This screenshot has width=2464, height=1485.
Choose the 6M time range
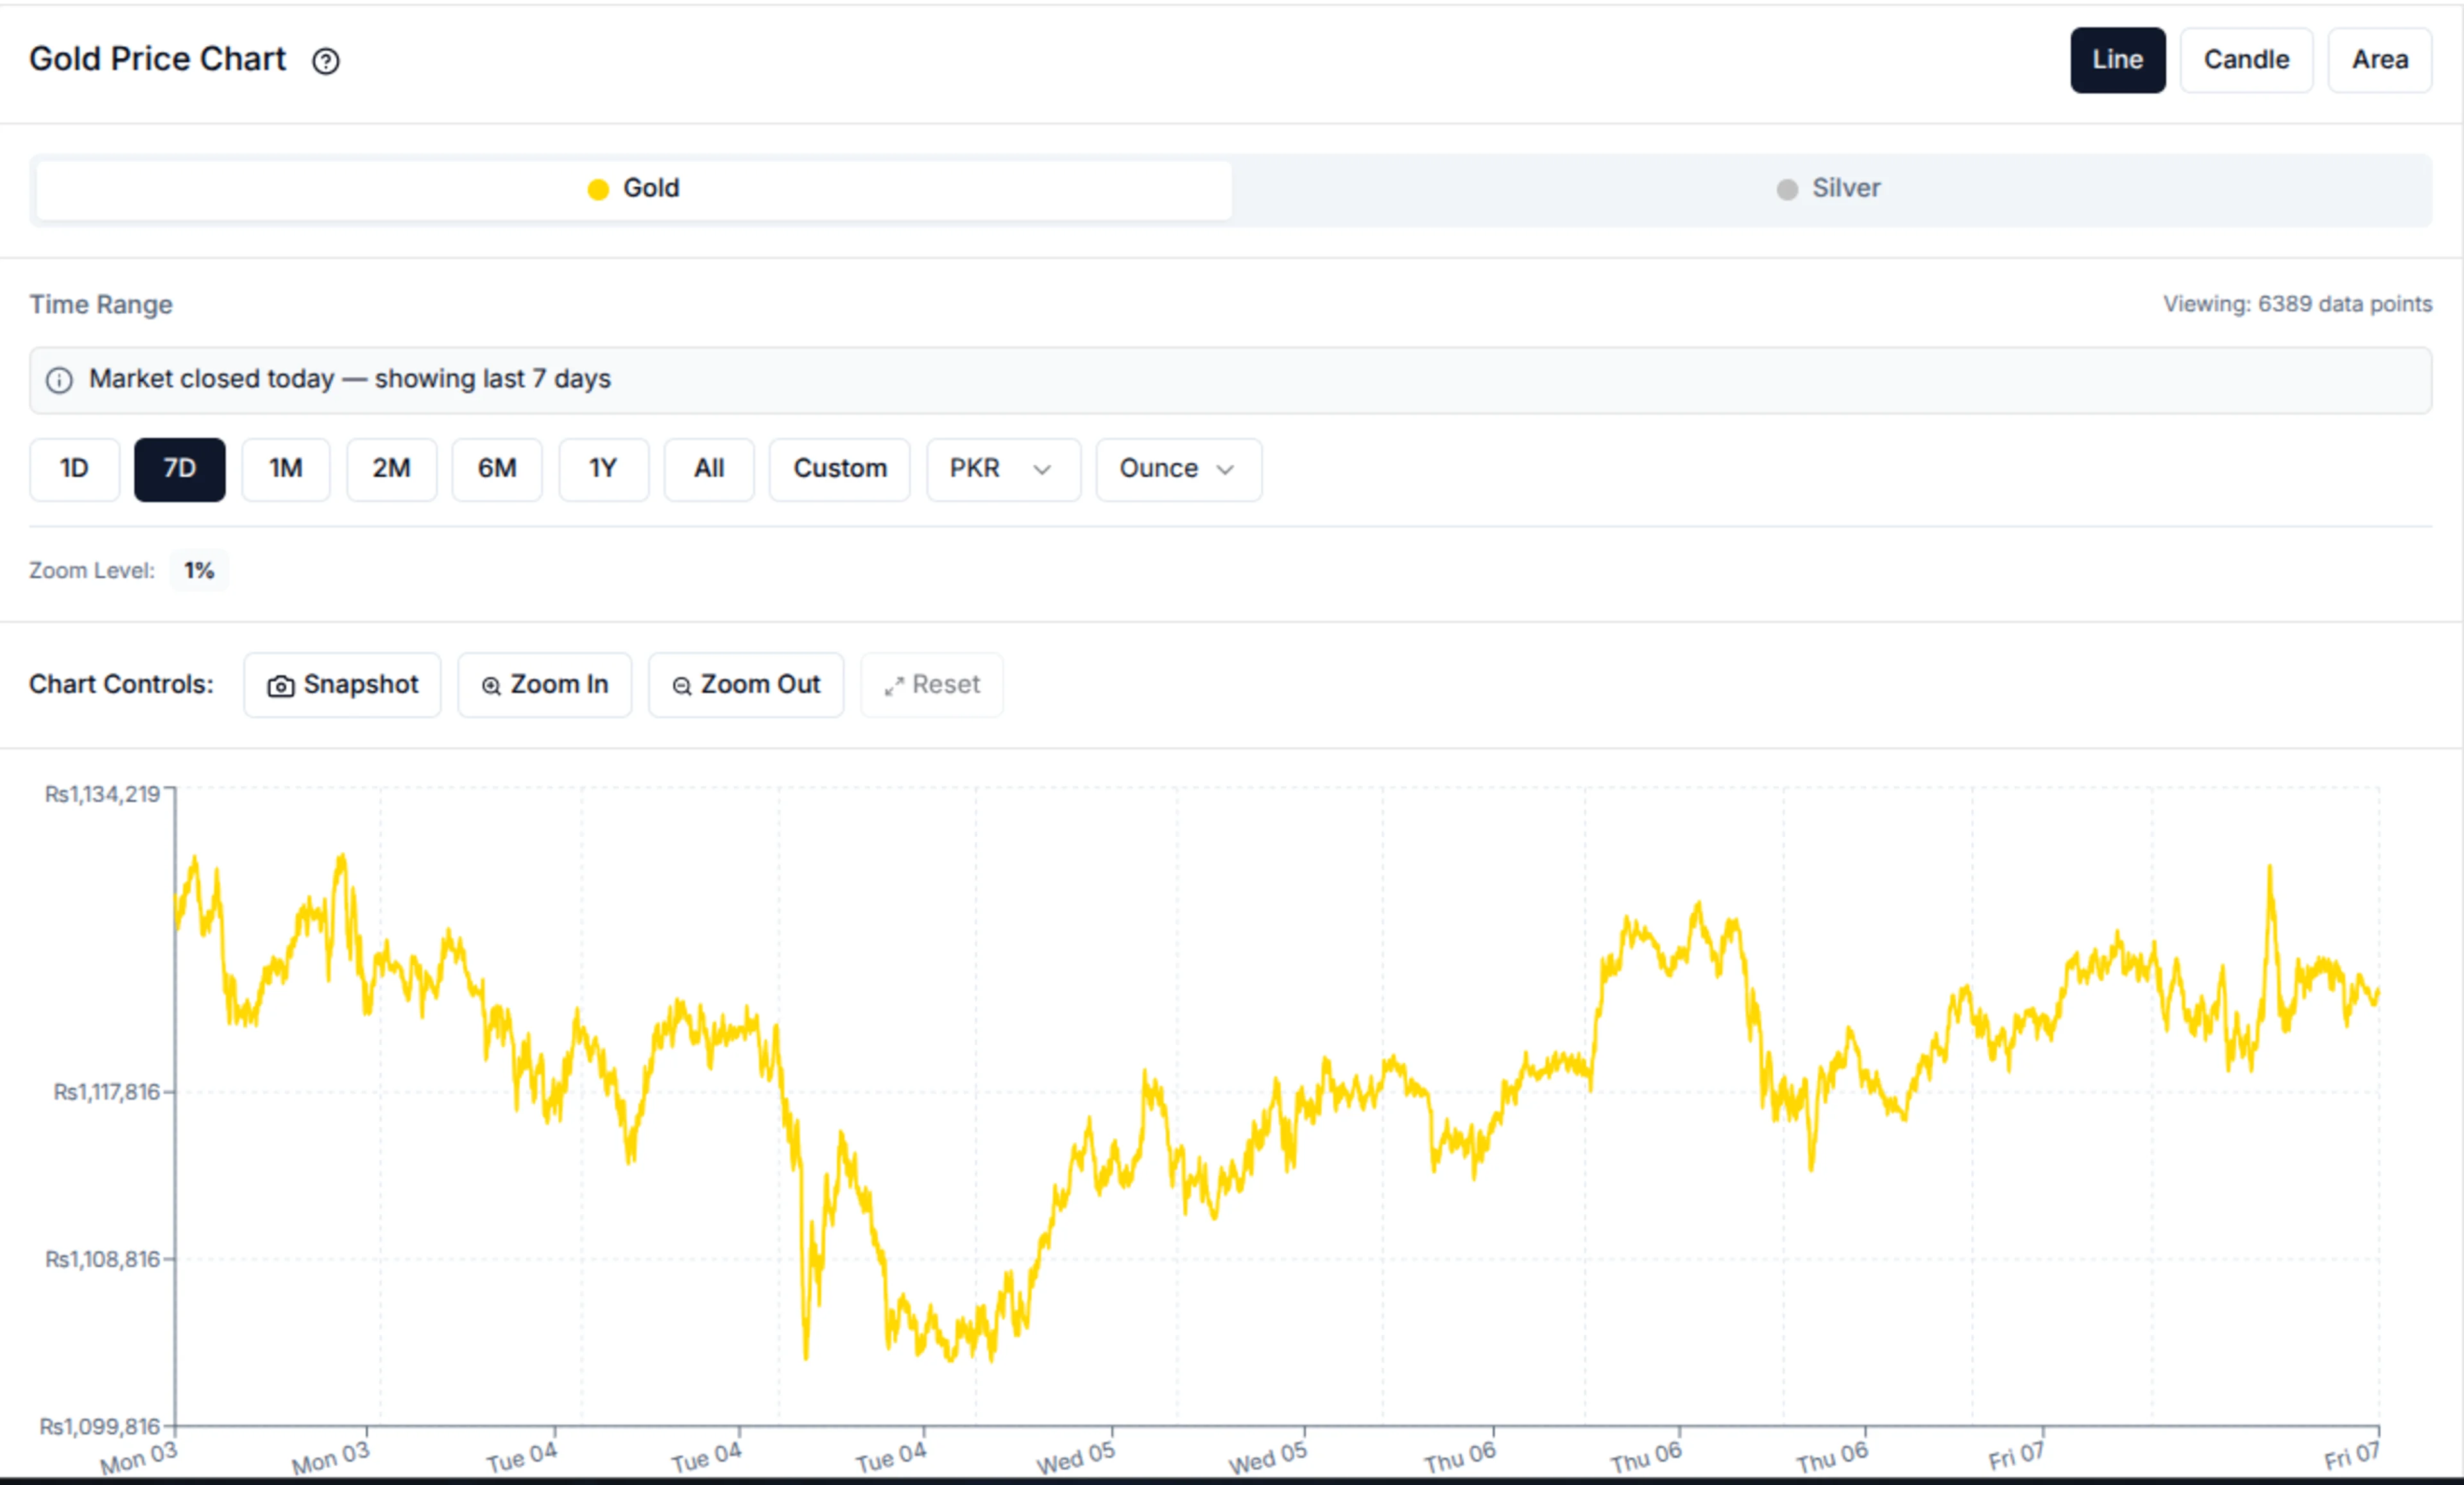497,469
